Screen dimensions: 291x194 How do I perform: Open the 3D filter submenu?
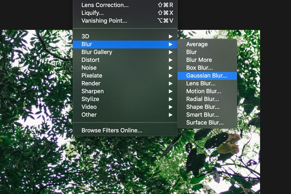click(125, 37)
